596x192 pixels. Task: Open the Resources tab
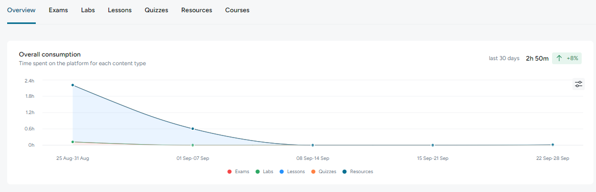tap(196, 10)
